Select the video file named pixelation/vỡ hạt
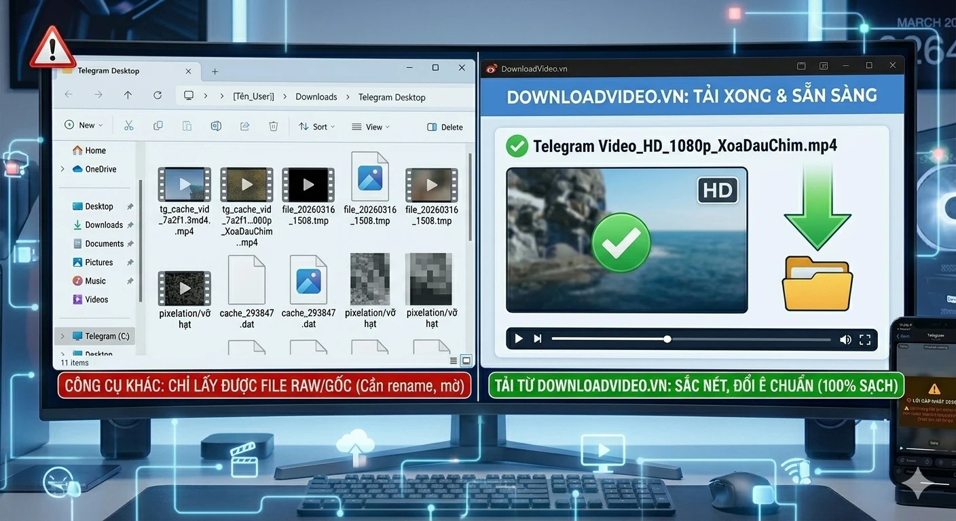The image size is (956, 521). pos(185,299)
